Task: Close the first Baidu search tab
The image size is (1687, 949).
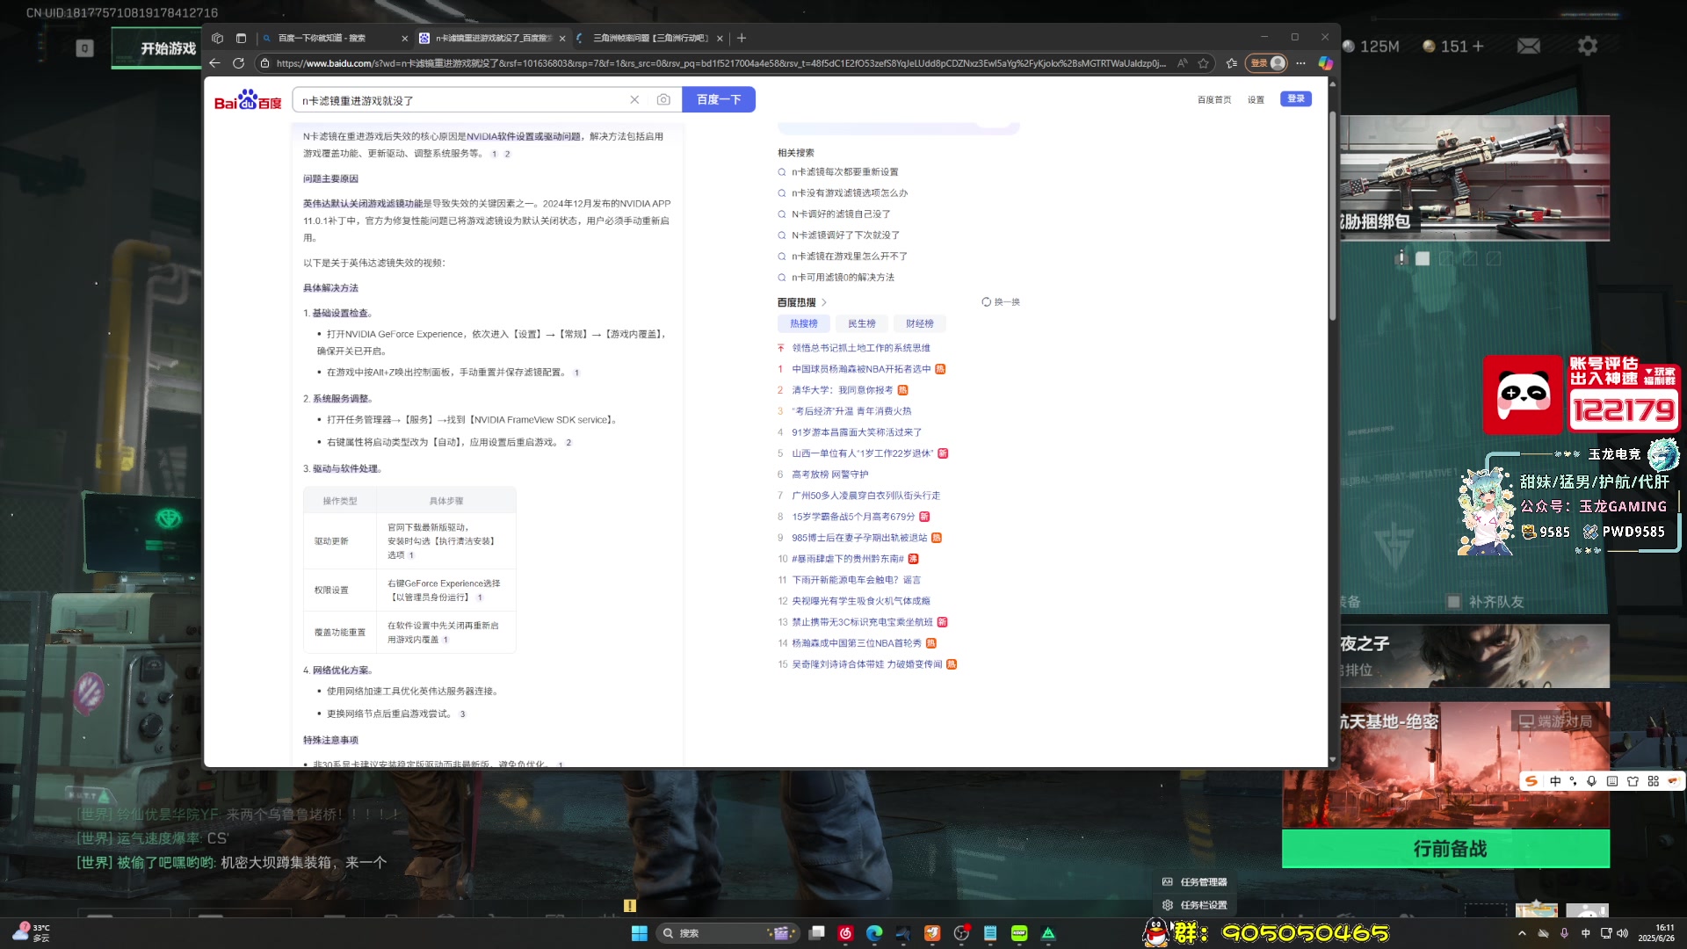Action: (404, 38)
